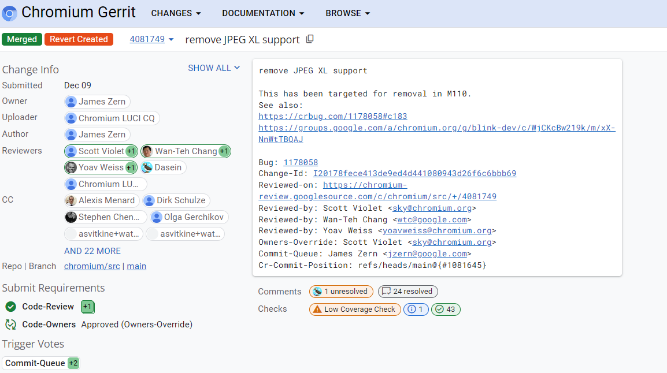
Task: Expand Change Info with Show All
Action: (213, 68)
